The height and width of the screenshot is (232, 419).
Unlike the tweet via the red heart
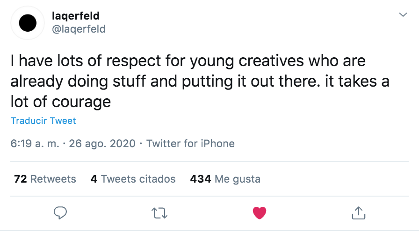tap(259, 213)
